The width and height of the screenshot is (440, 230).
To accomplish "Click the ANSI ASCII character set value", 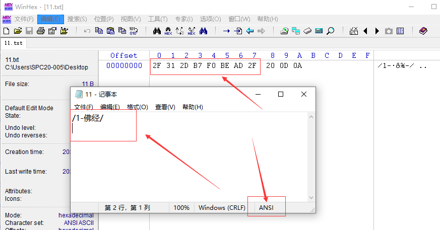I will (79, 223).
